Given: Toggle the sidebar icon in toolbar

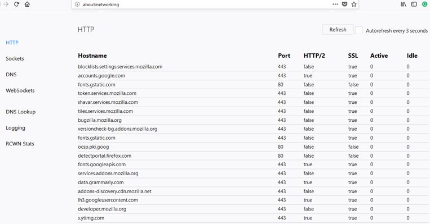Looking at the screenshot, I should click(414, 4).
